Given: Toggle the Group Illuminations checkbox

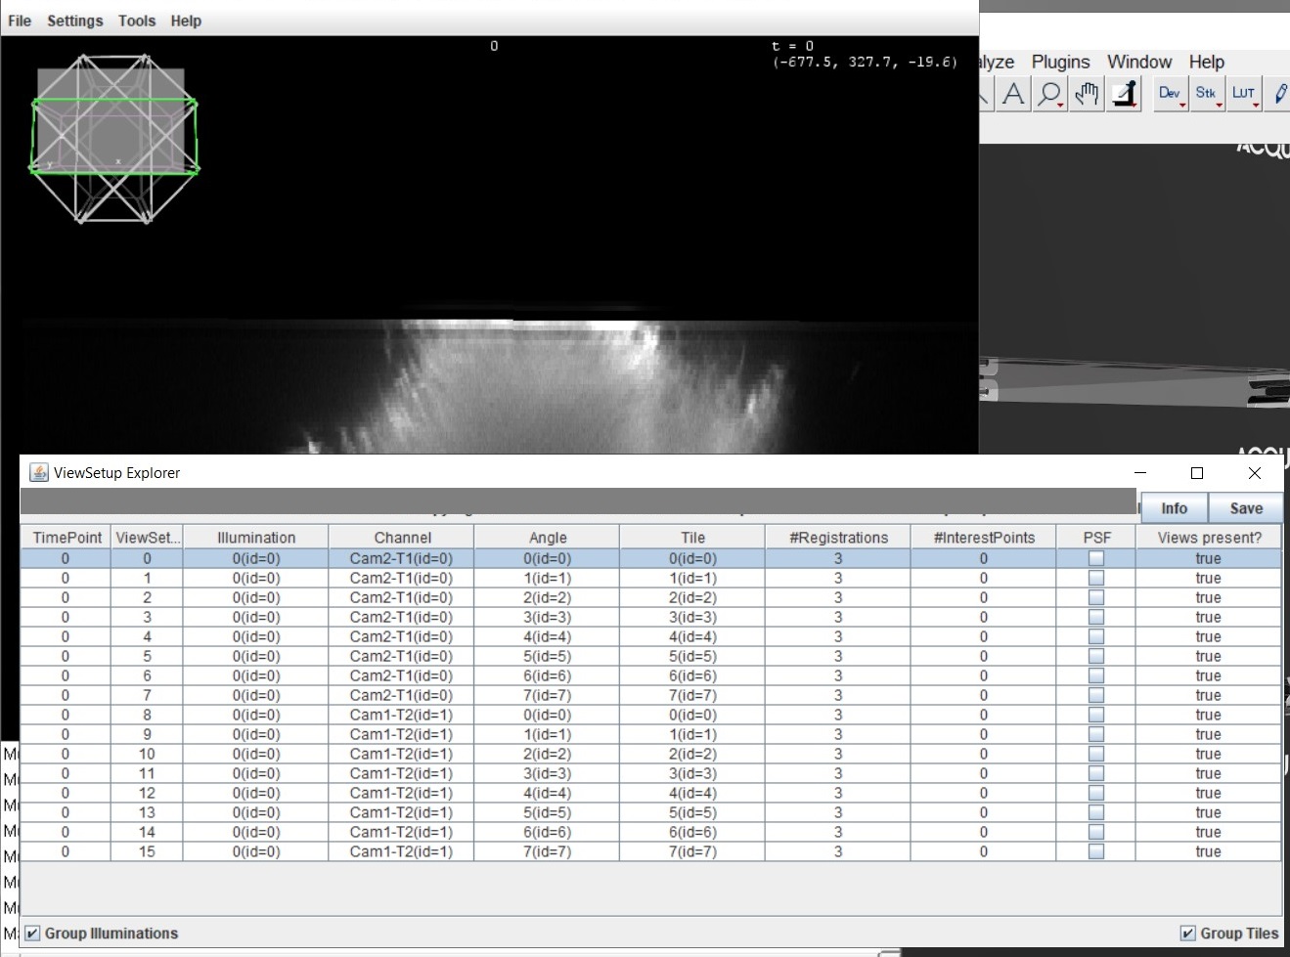Looking at the screenshot, I should (33, 933).
